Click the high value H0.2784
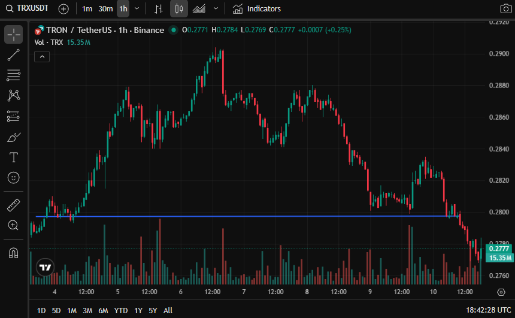Image resolution: width=515 pixels, height=318 pixels. [x=225, y=30]
